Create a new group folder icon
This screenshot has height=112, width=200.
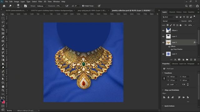[x=187, y=59]
